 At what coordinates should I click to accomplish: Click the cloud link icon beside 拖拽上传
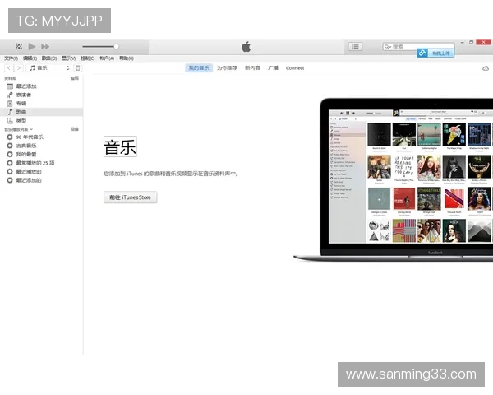click(422, 53)
